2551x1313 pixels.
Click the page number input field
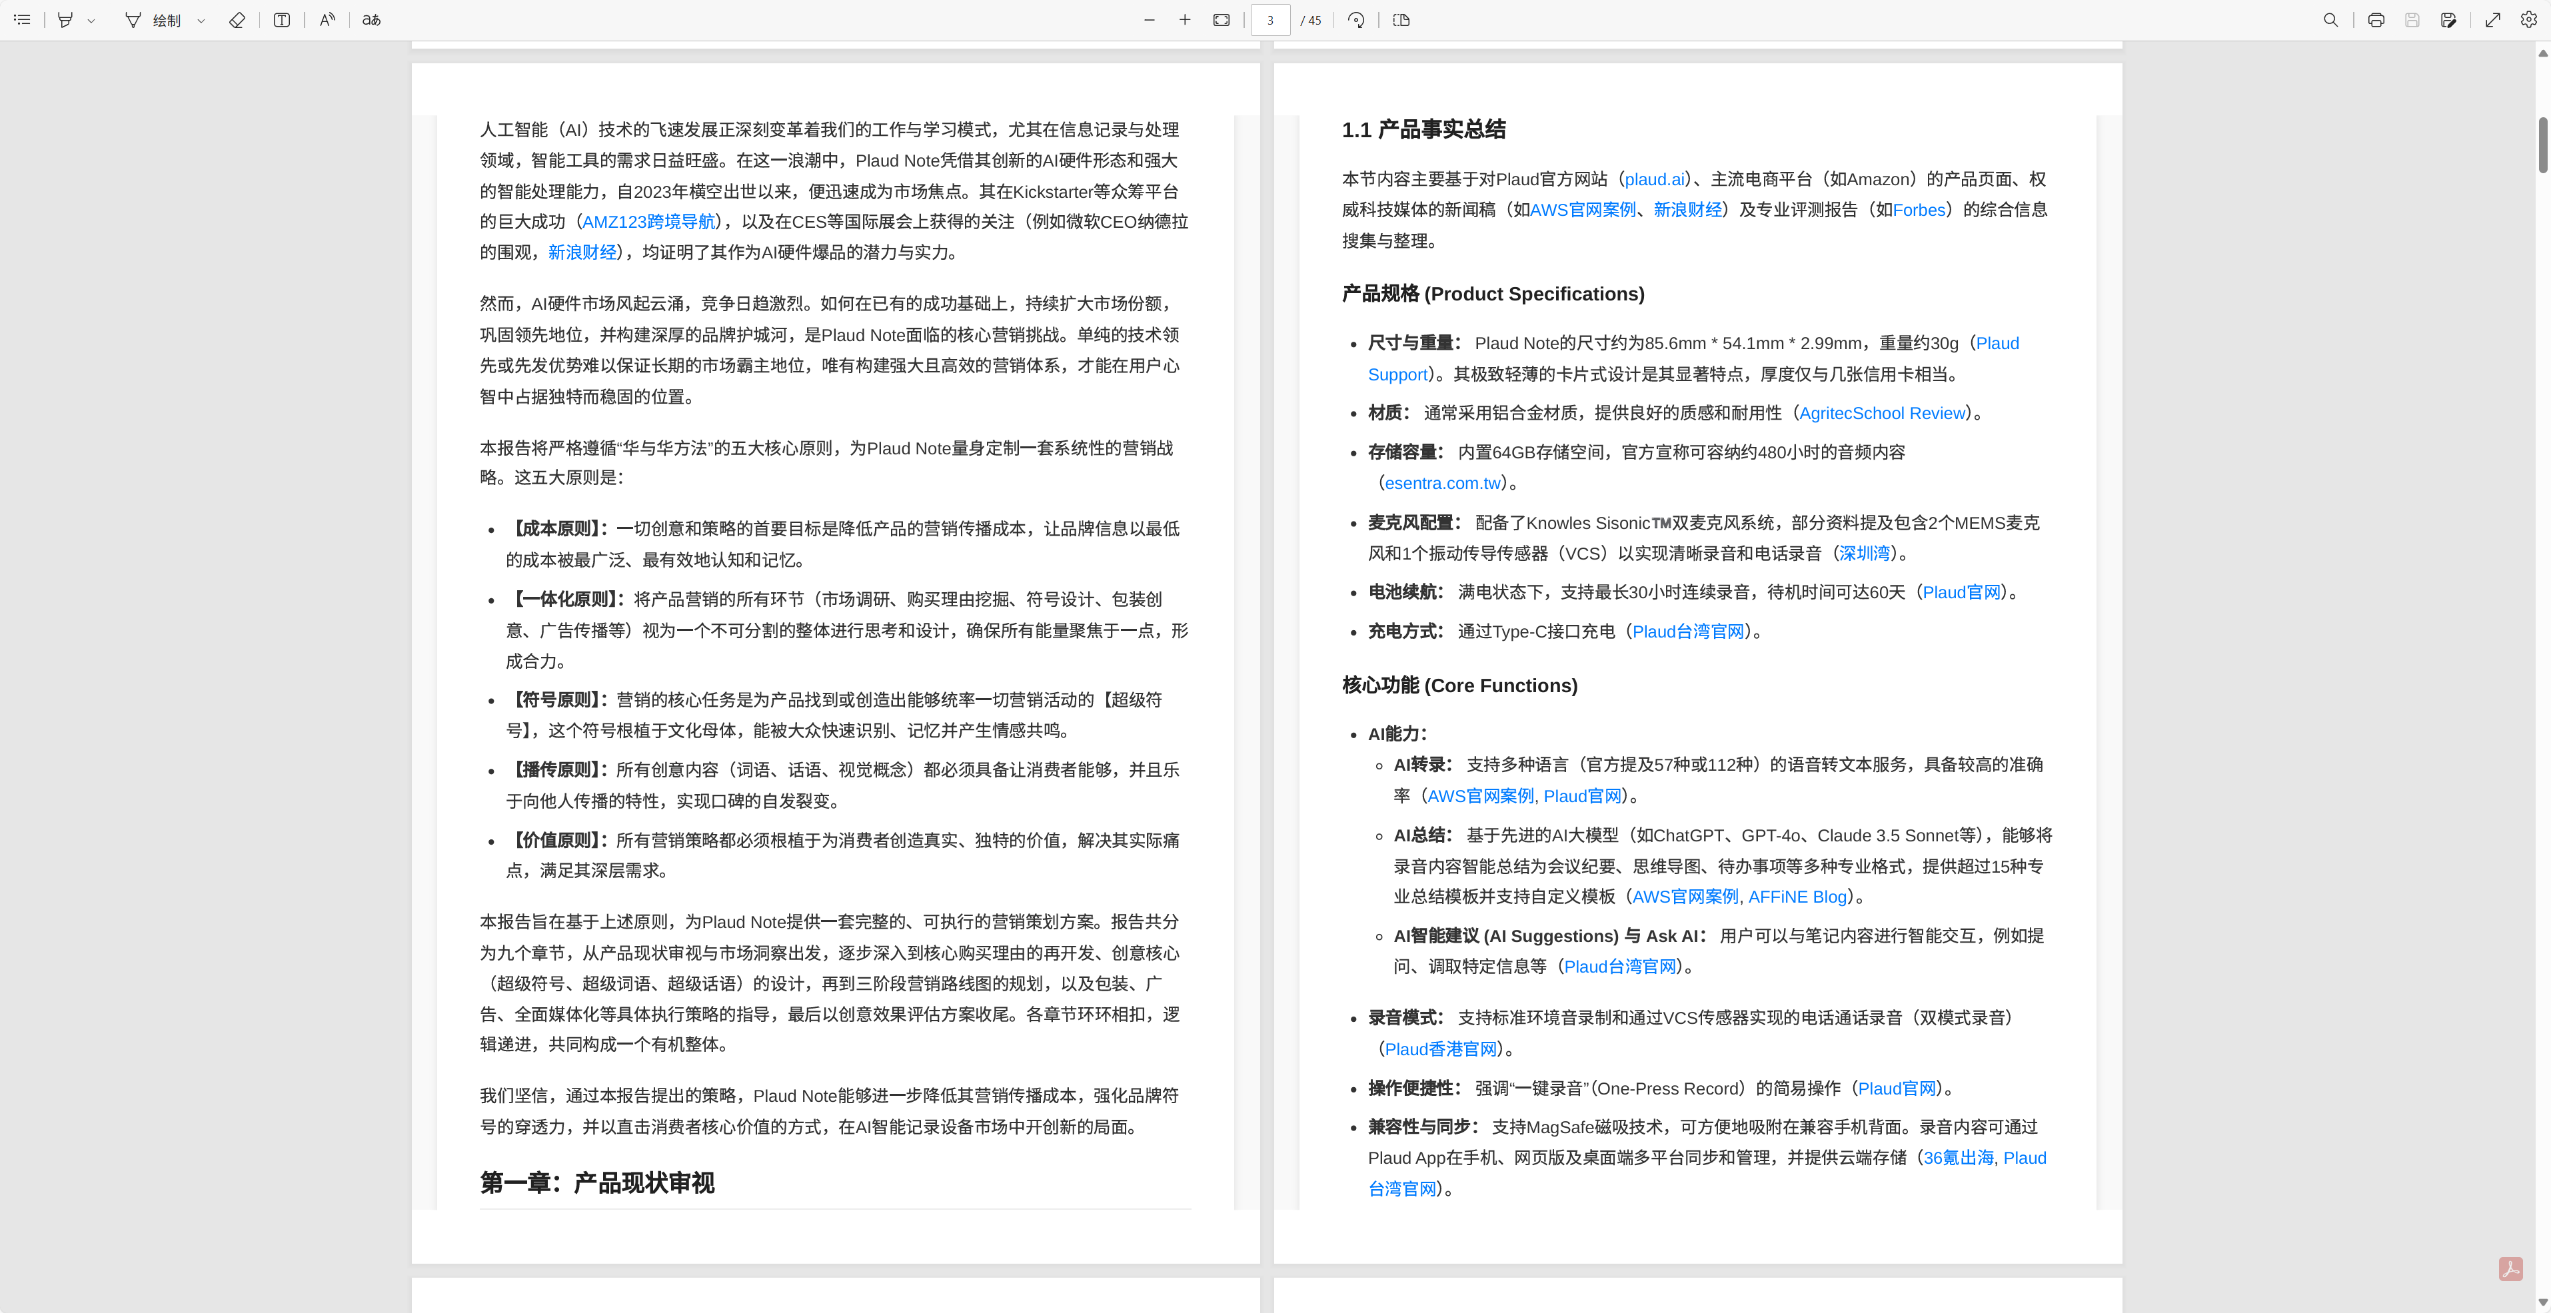(1271, 20)
